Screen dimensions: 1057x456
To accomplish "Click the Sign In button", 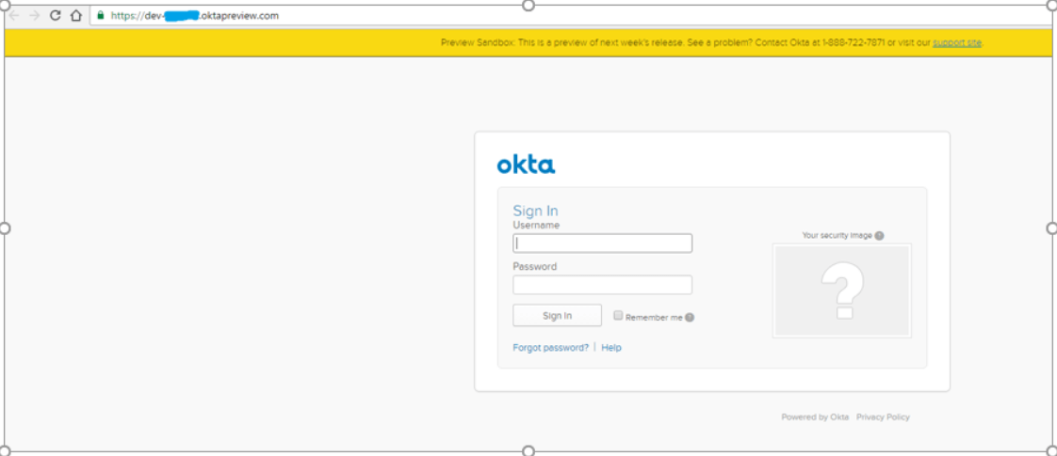I will point(557,315).
